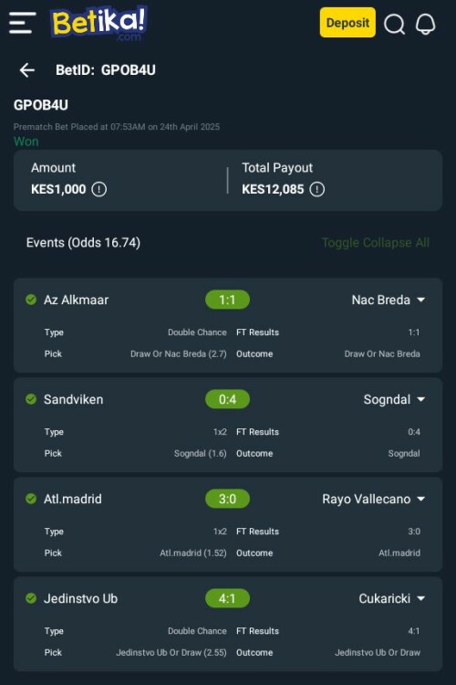This screenshot has height=685, width=456.
Task: Go back using the arrow beside BetID
Action: click(x=27, y=70)
